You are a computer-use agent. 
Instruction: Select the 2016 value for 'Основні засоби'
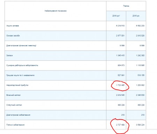coord(120,36)
